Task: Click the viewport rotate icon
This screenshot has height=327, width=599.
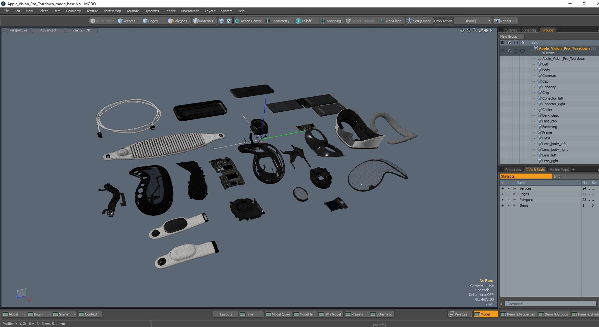Action: click(468, 30)
